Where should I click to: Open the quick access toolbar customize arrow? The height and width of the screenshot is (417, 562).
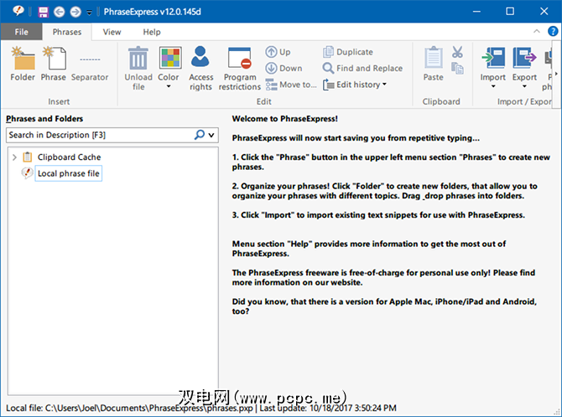click(89, 13)
